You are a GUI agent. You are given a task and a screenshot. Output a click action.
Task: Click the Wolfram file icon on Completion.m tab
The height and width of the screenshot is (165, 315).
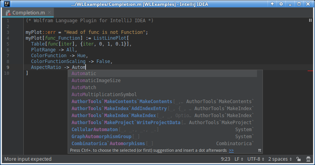click(8, 13)
